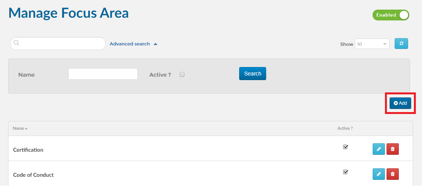Edit the Certification focus area
Screen dimensions: 422x186
(x=379, y=149)
